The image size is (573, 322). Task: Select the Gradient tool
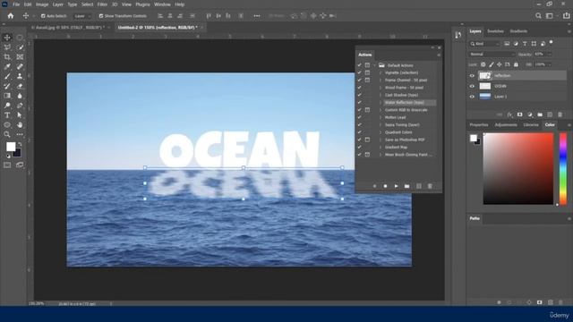pos(7,96)
